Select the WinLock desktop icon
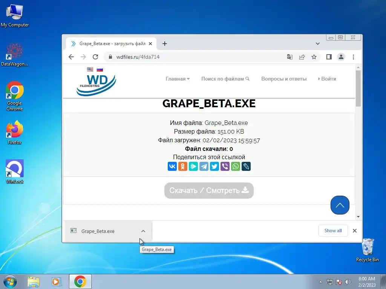Viewport: 386px width, 289px height. click(x=15, y=172)
